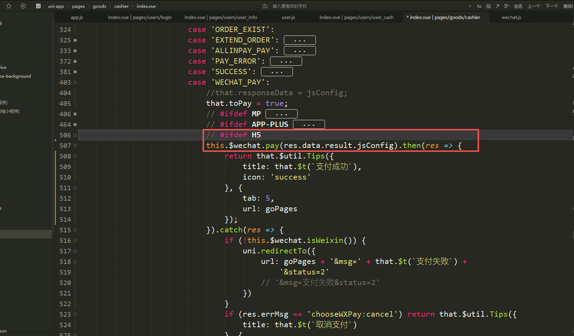Expand the folded 'EXTEND_ORDER' case at line 325
The width and height of the screenshot is (574, 336).
[75, 40]
